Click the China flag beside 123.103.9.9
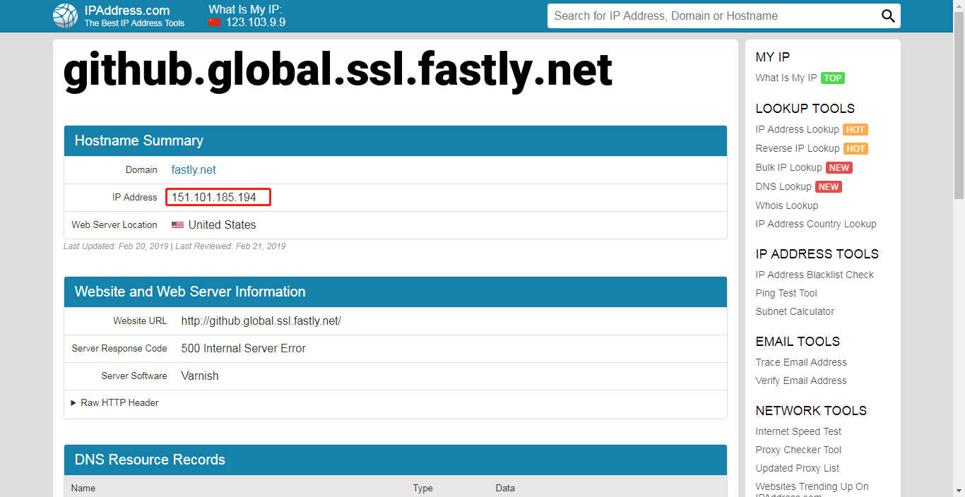Screen dimensions: 965x497 (x=215, y=23)
